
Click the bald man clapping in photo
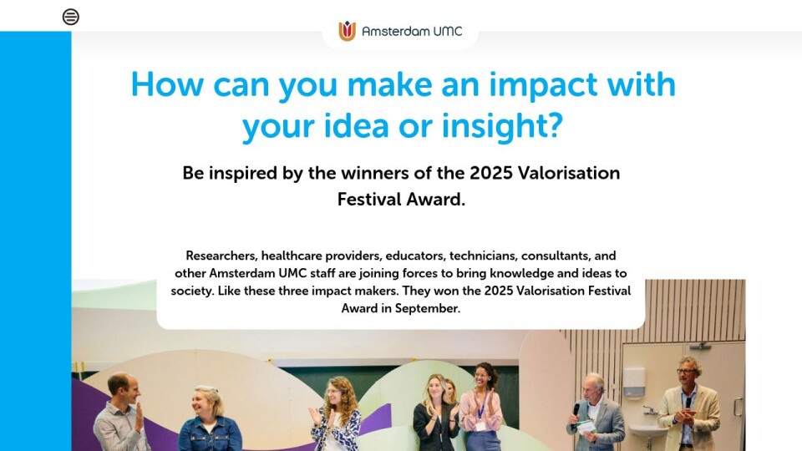point(119,415)
